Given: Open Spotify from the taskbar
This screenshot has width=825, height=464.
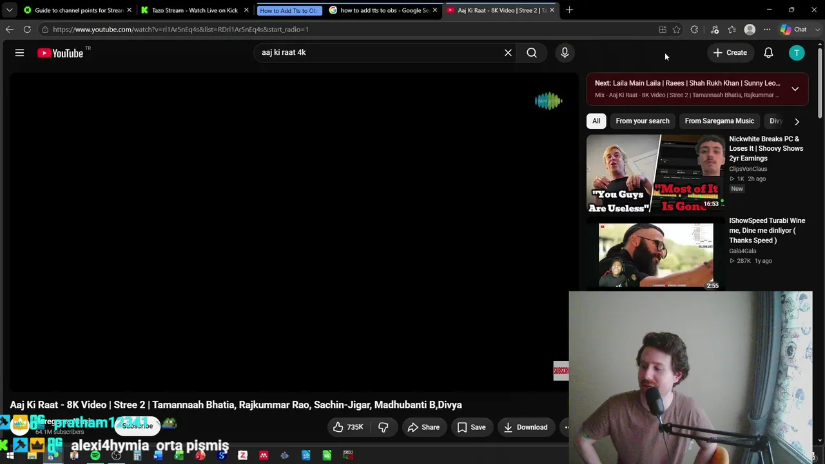Looking at the screenshot, I should (x=95, y=456).
